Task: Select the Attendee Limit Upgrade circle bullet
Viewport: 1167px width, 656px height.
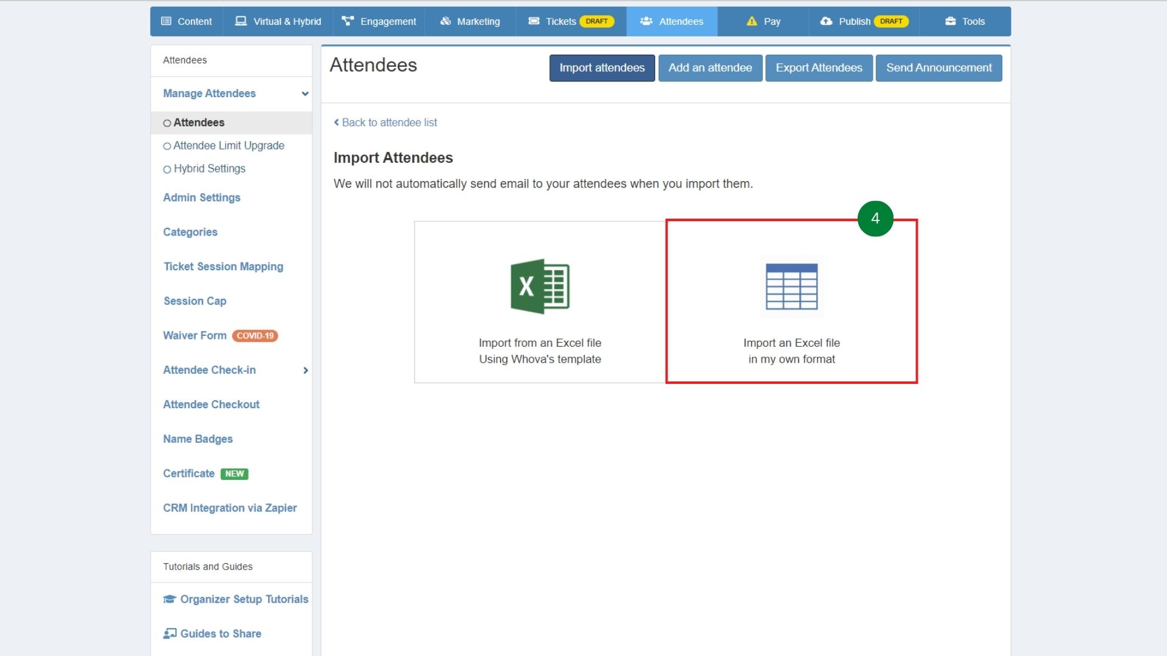Action: coord(167,146)
